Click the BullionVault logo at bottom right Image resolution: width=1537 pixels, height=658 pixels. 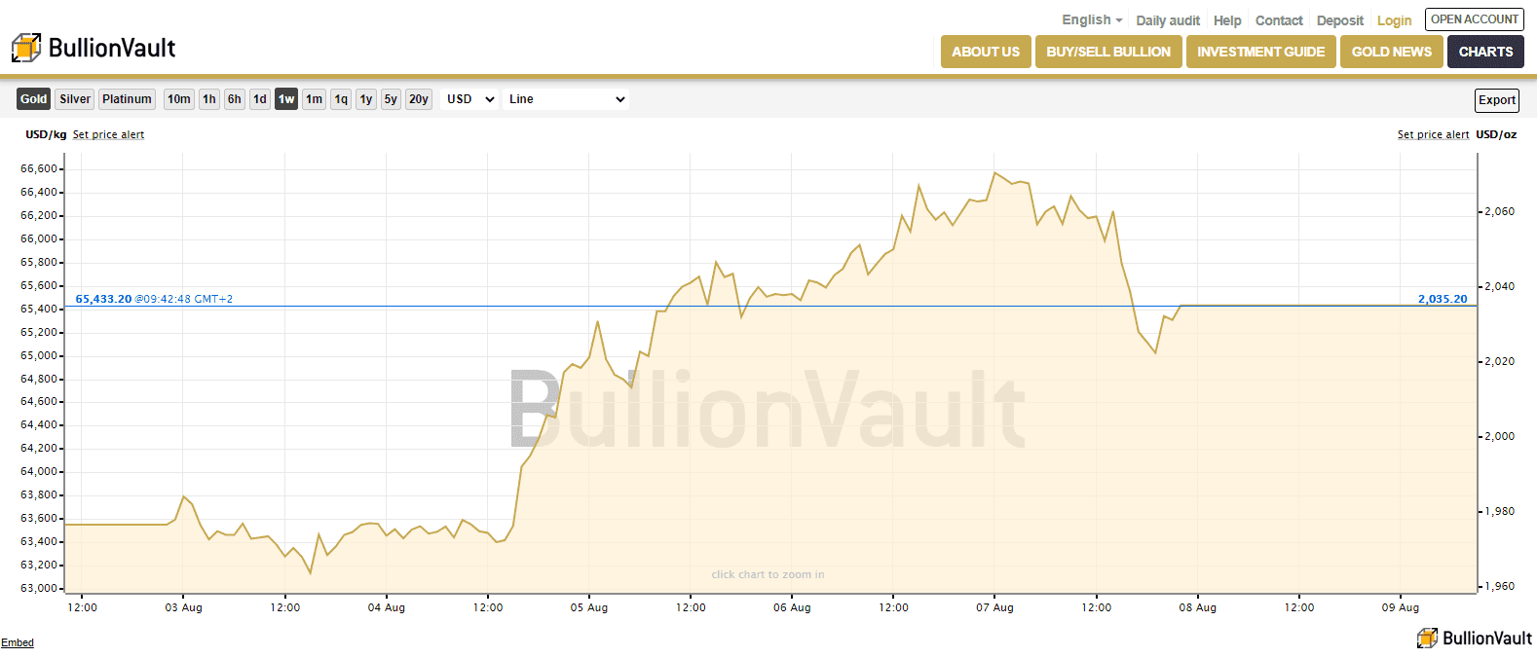1475,638
